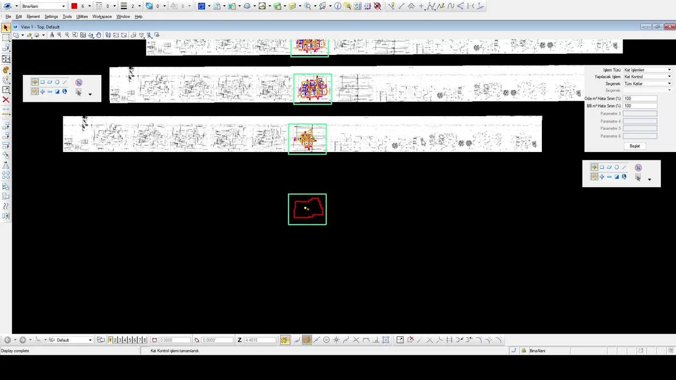Toggle the active Keypoint snap mode icon
The width and height of the screenshot is (676, 380).
307,340
